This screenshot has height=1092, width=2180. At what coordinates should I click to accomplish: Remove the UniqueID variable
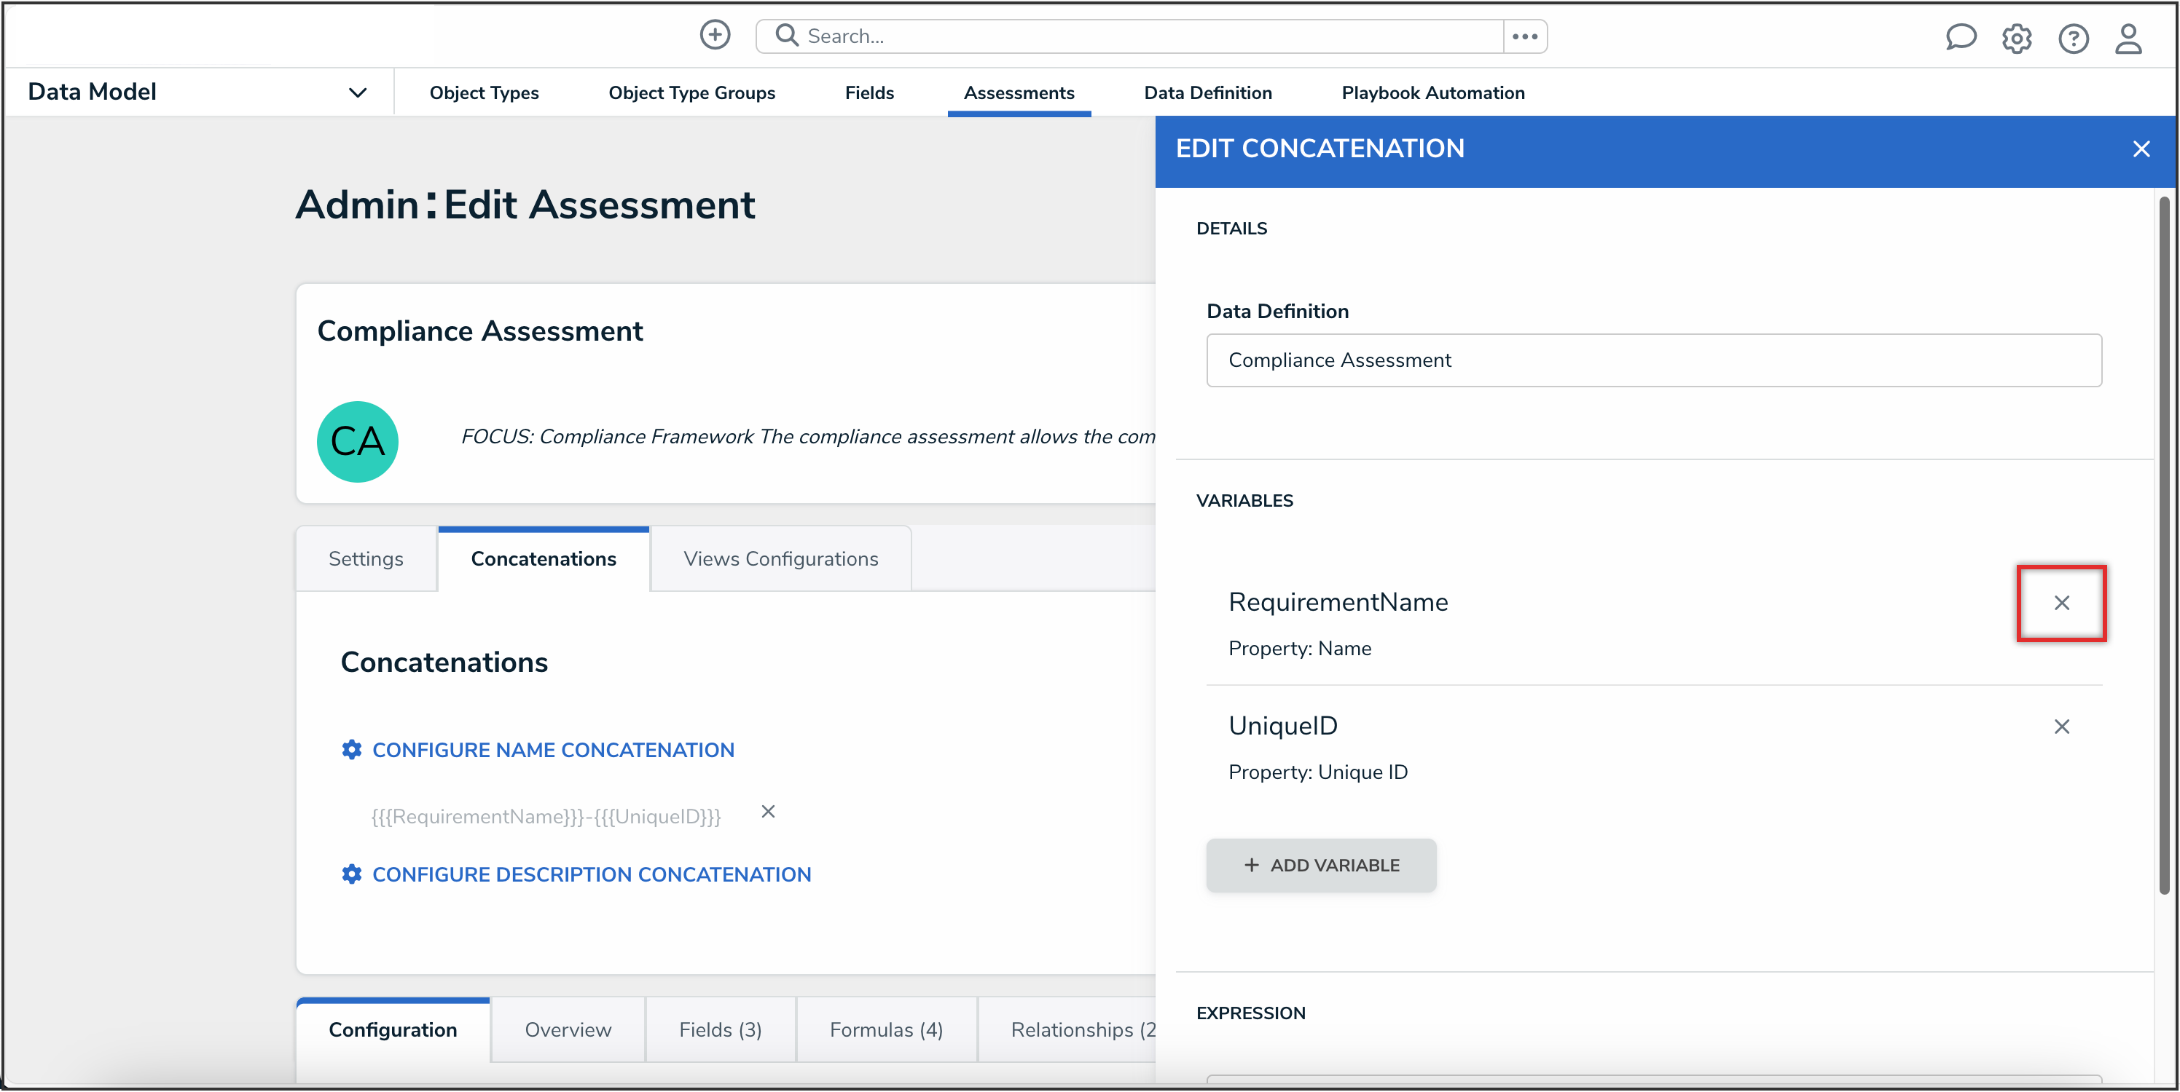click(2061, 727)
